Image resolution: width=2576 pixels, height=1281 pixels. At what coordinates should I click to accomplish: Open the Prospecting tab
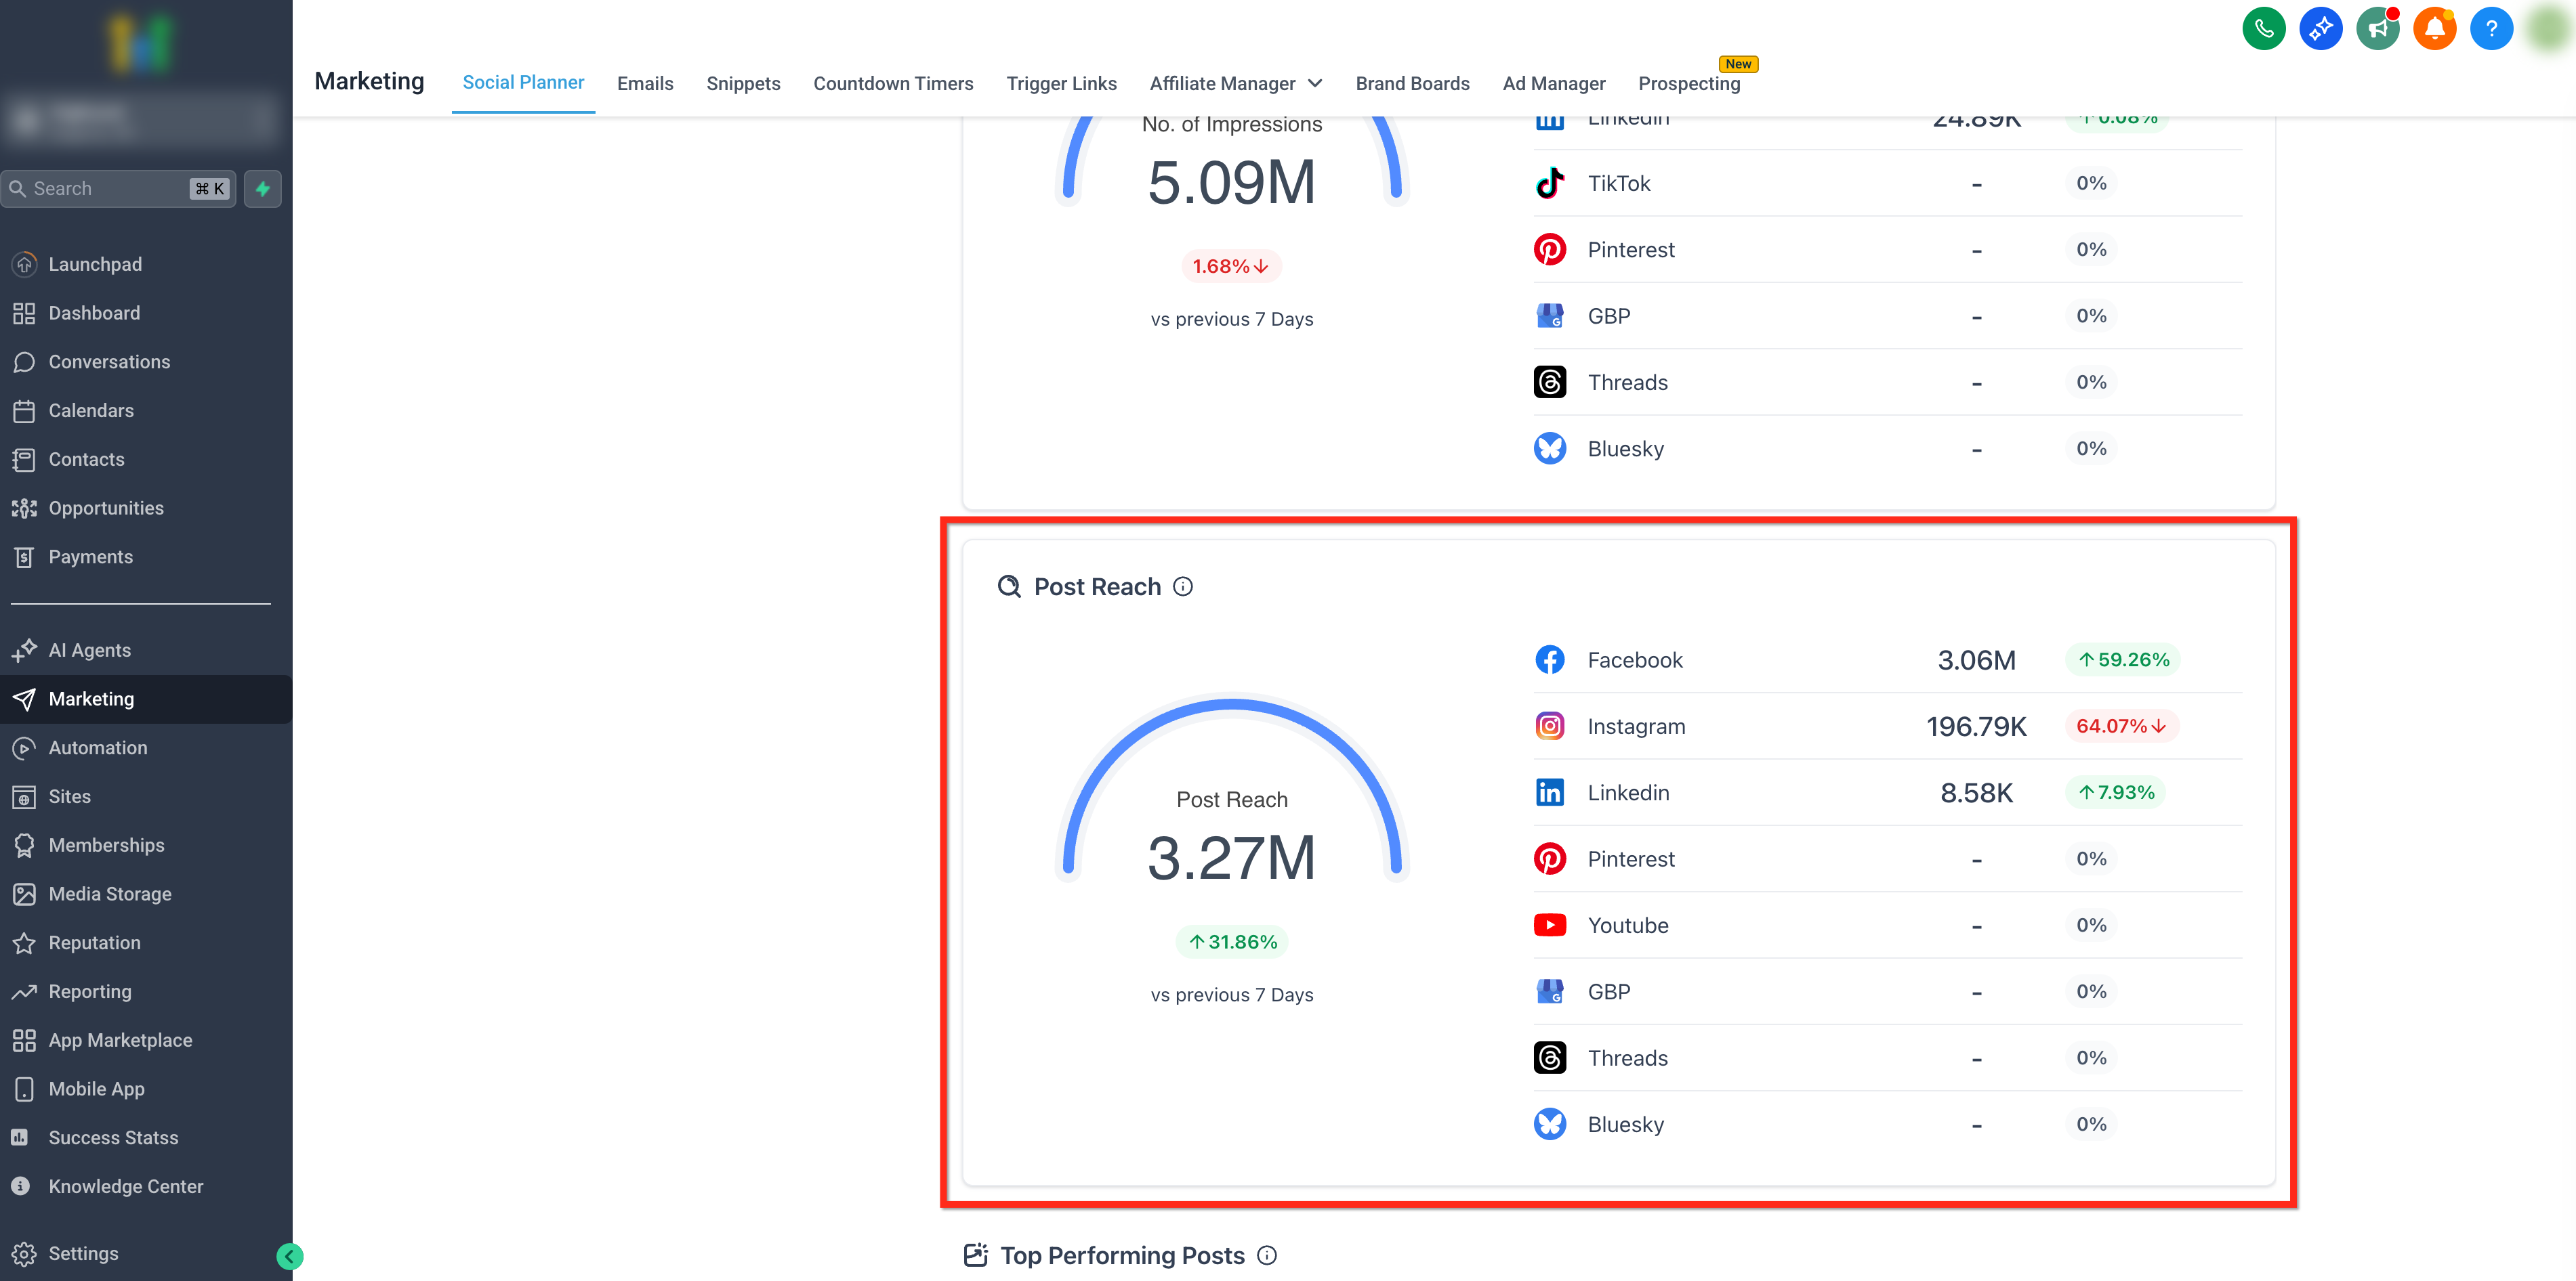coord(1689,84)
